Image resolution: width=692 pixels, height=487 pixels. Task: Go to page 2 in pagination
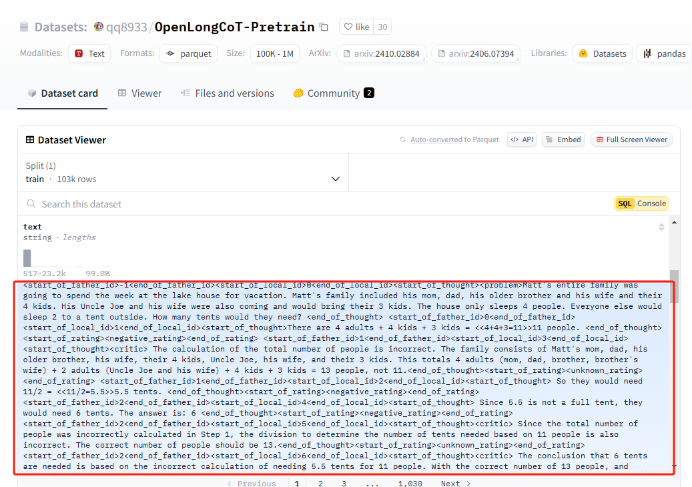click(320, 484)
